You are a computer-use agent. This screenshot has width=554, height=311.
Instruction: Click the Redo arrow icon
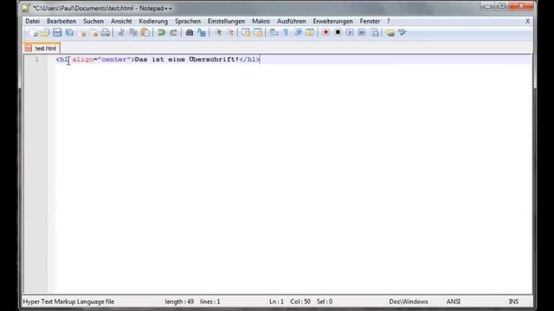point(173,33)
